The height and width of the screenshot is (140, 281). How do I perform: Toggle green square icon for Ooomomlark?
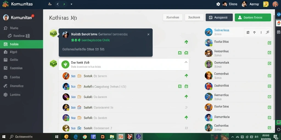pyautogui.click(x=269, y=63)
